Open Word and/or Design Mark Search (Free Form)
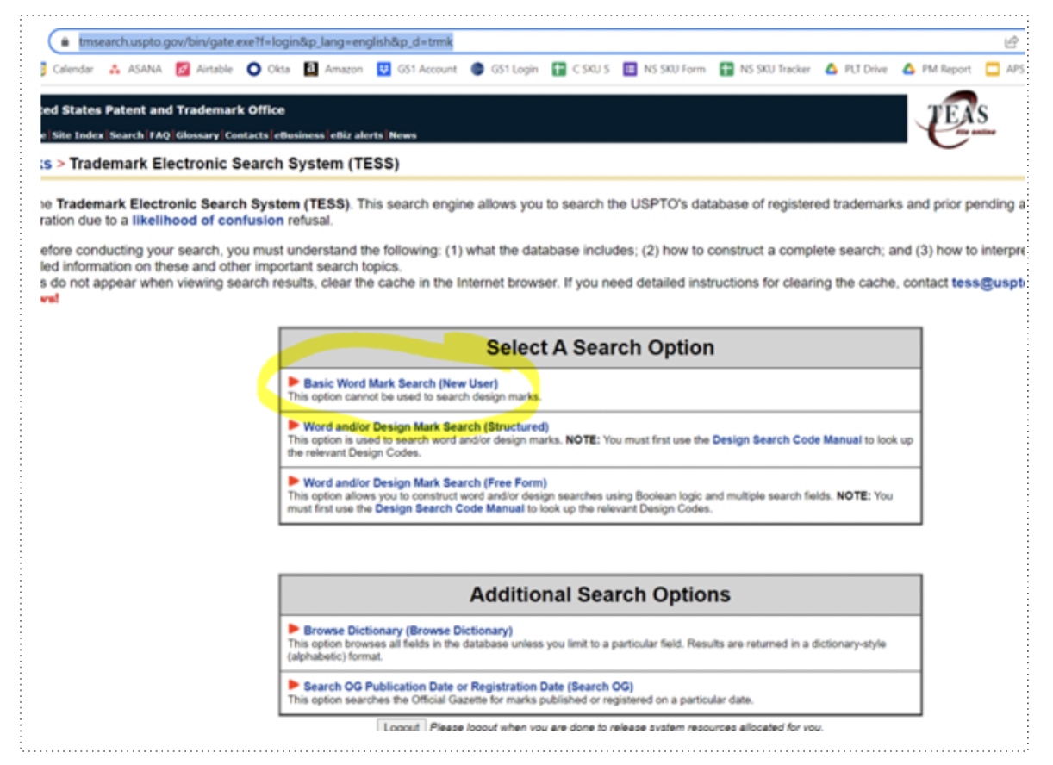 (x=425, y=482)
